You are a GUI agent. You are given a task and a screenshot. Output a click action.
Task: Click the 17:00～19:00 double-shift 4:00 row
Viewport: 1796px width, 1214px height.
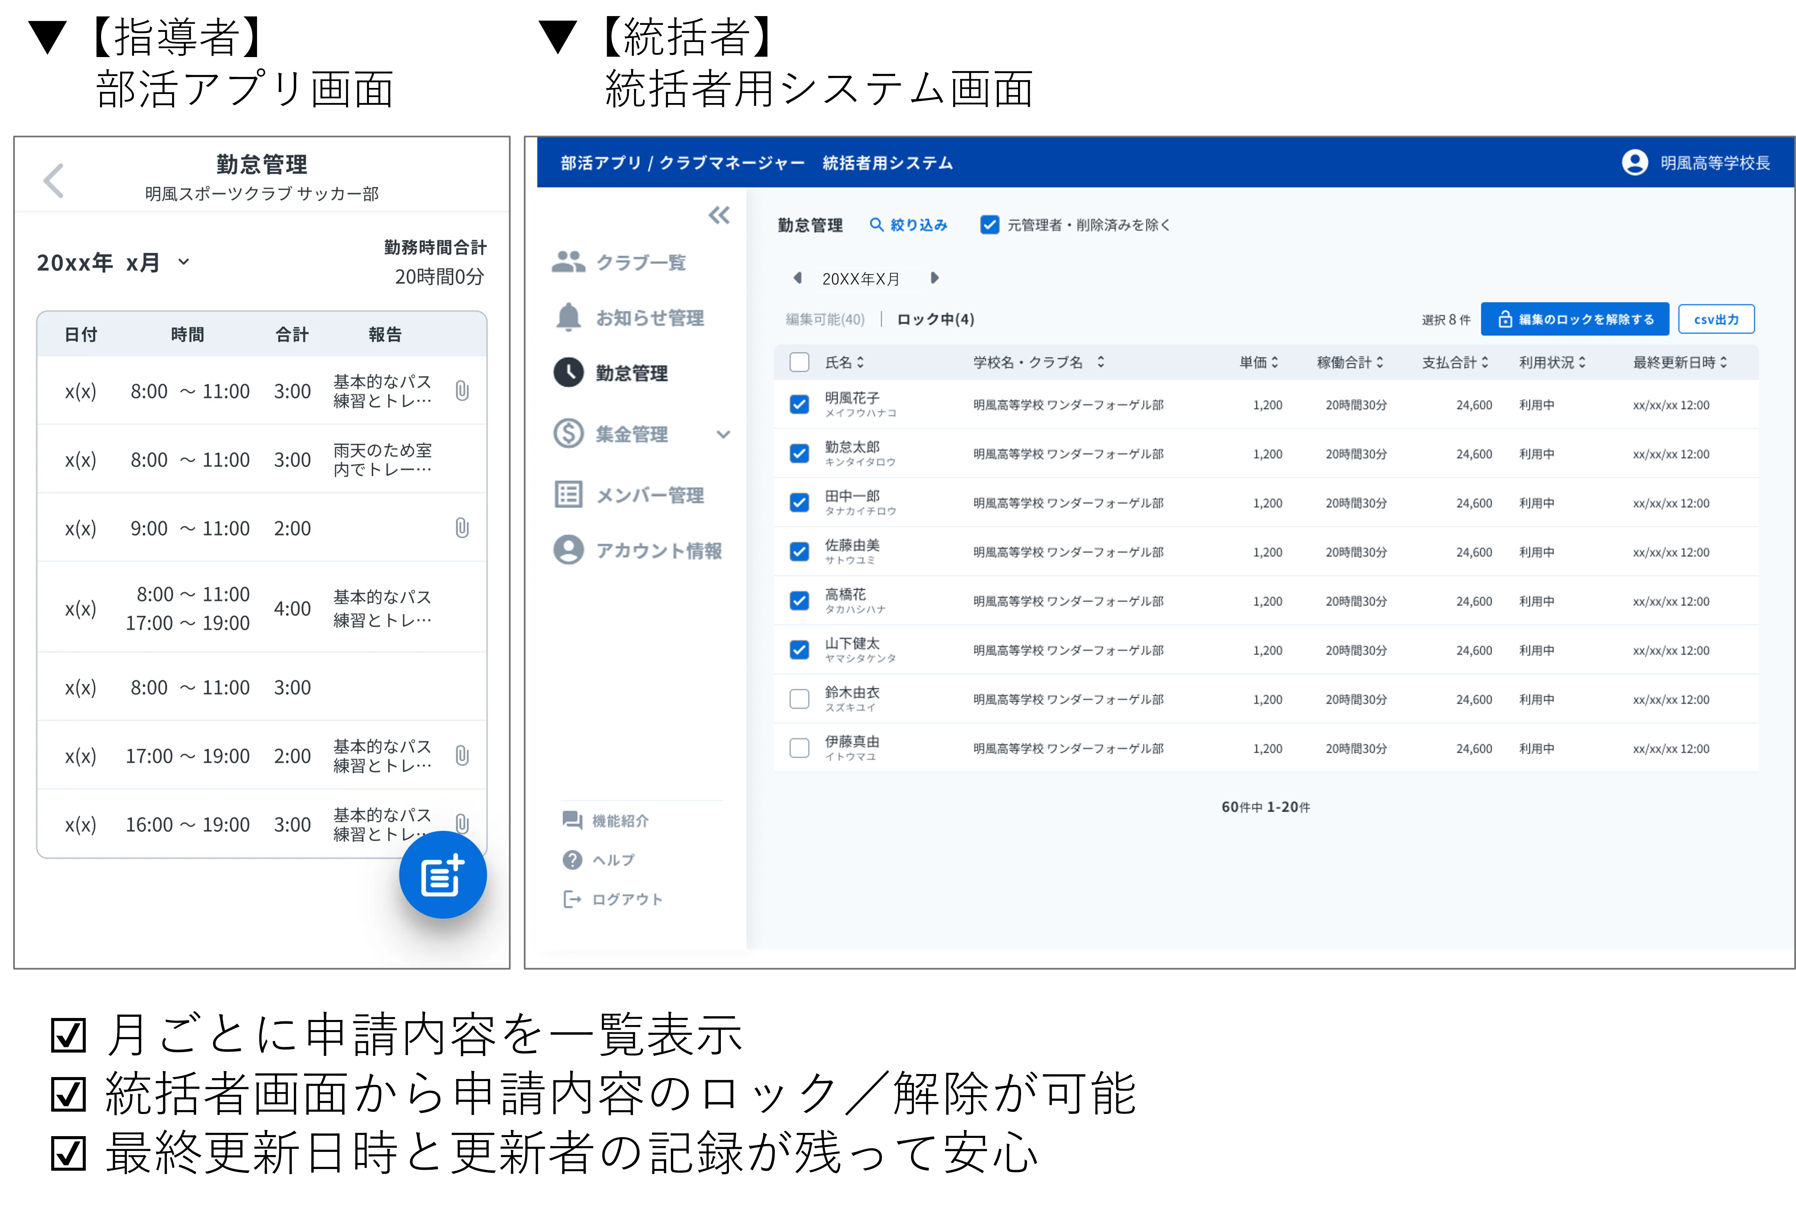261,608
